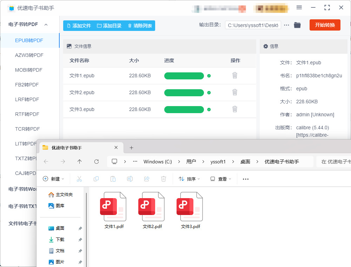Click the output directory path field
The height and width of the screenshot is (267, 351).
[253, 25]
